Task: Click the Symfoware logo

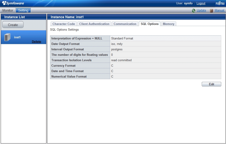Action: click(13, 3)
